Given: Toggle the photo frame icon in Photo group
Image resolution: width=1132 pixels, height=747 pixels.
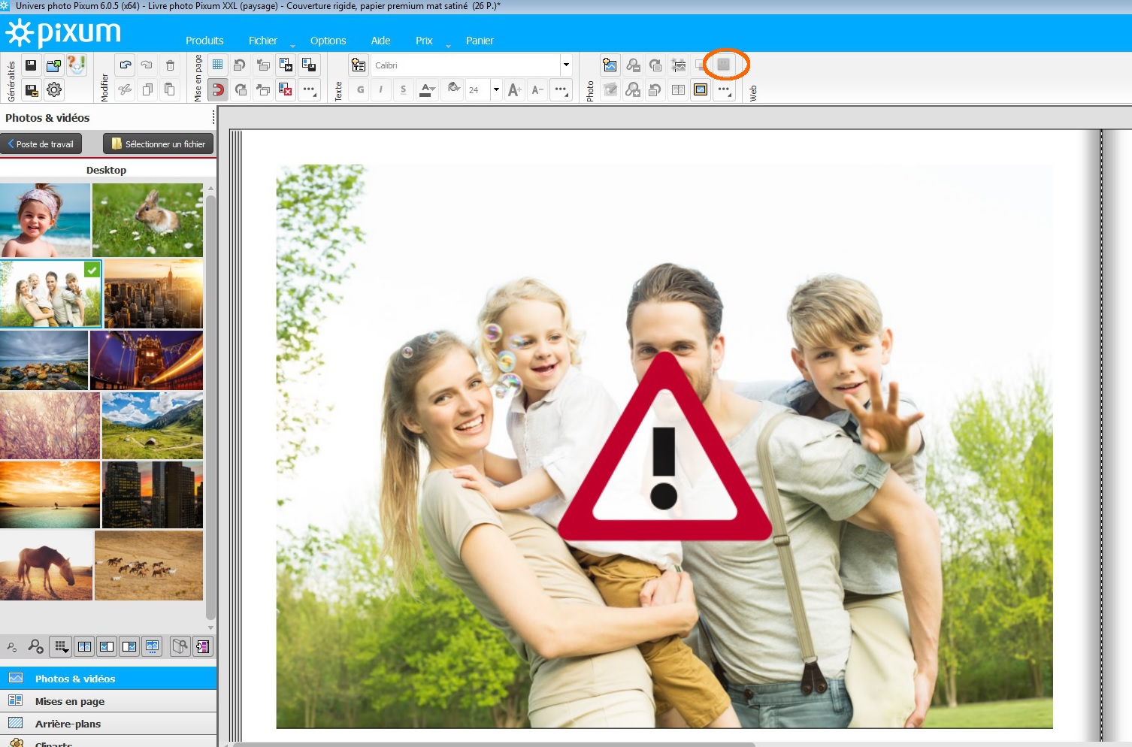Looking at the screenshot, I should click(701, 90).
